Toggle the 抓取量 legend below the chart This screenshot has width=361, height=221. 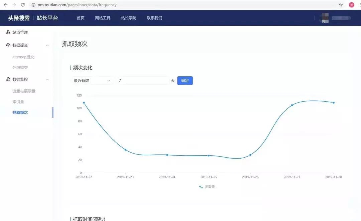pos(207,187)
